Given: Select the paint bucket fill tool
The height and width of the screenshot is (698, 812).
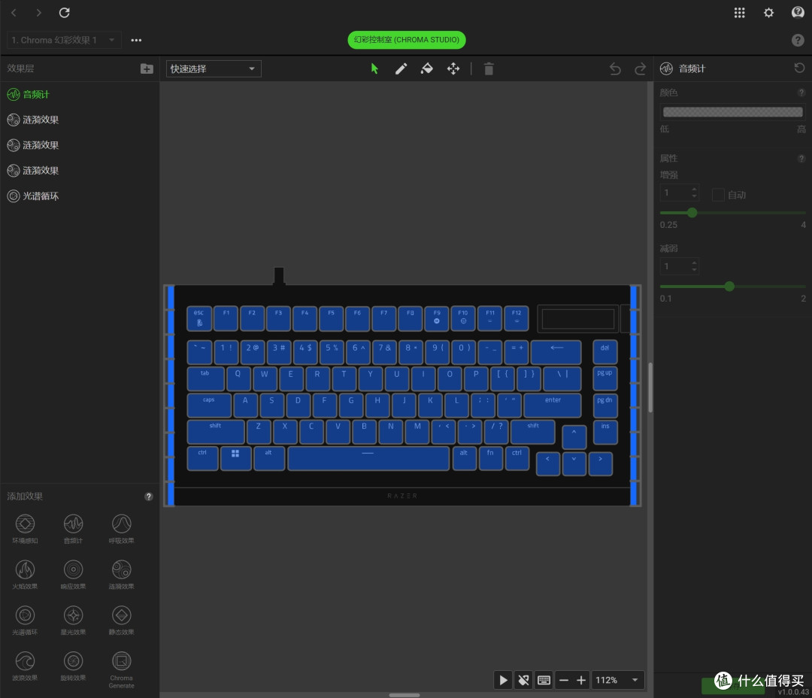Looking at the screenshot, I should 427,68.
